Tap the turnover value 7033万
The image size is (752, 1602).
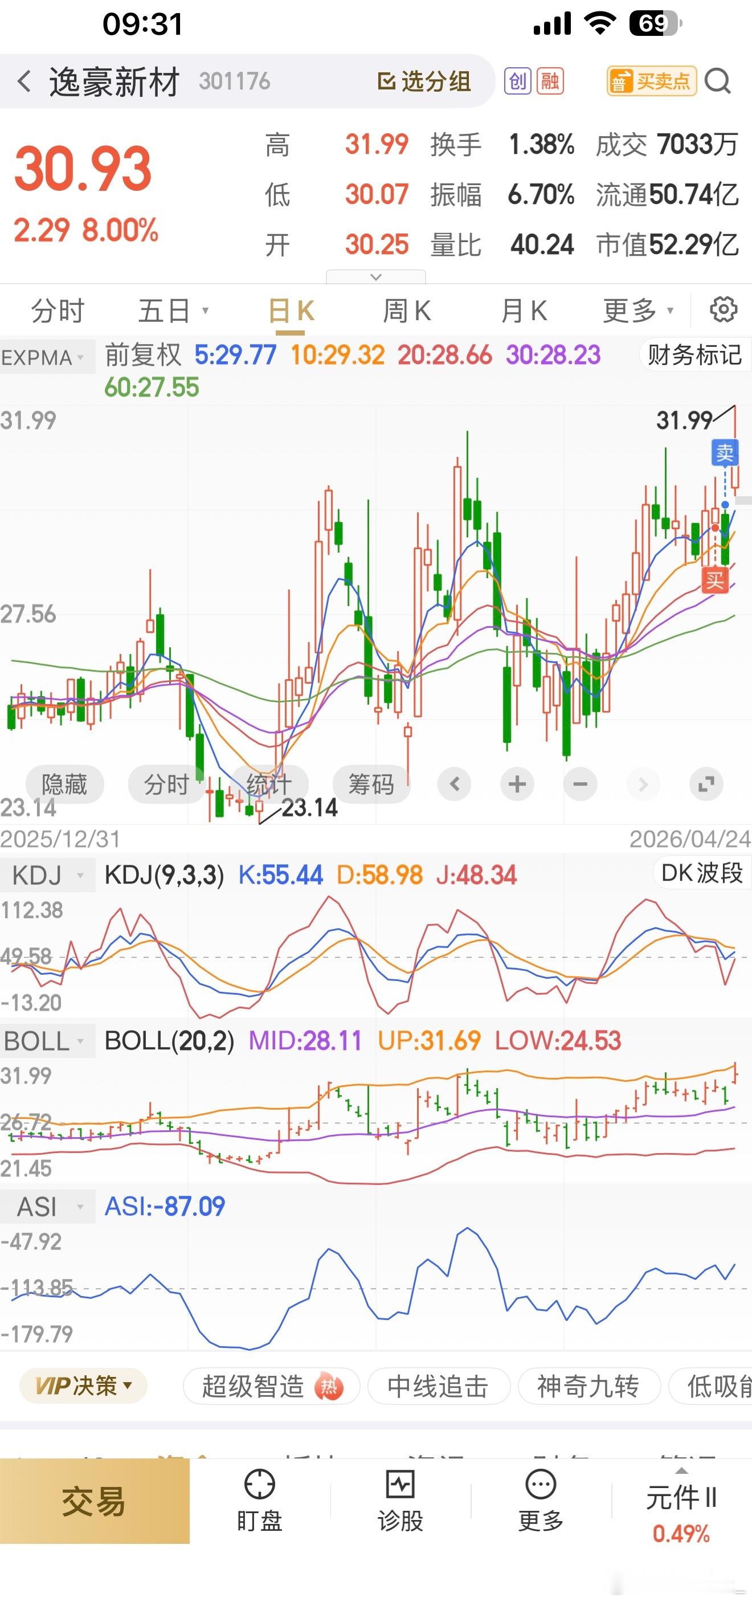697,144
